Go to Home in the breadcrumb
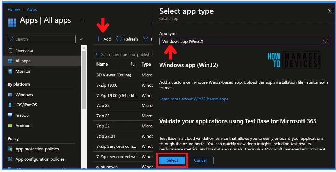This screenshot has height=172, width=336. [13, 10]
